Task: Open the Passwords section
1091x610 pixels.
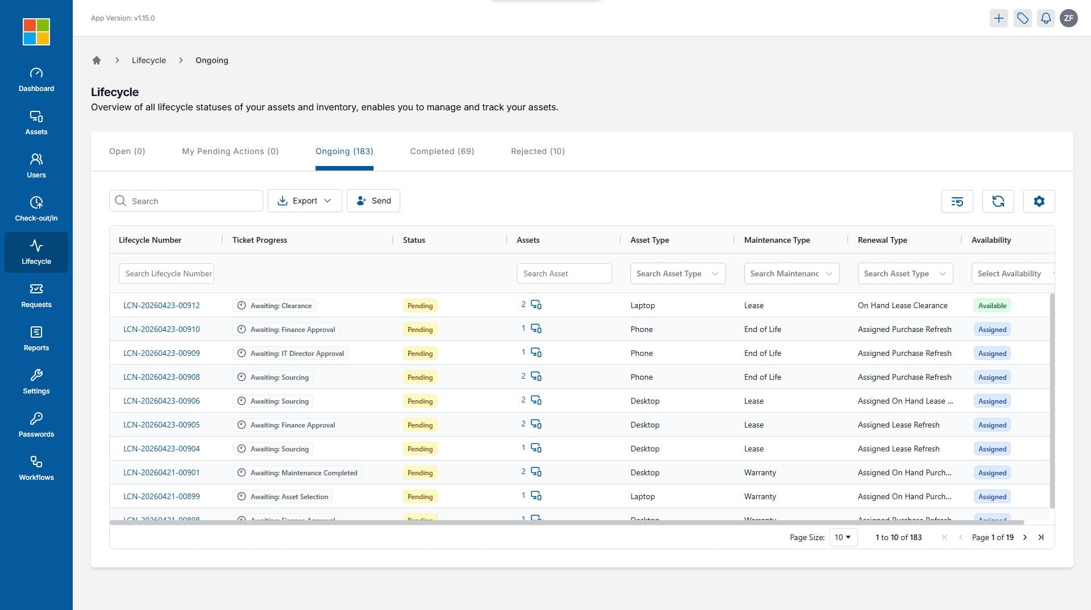Action: click(36, 425)
